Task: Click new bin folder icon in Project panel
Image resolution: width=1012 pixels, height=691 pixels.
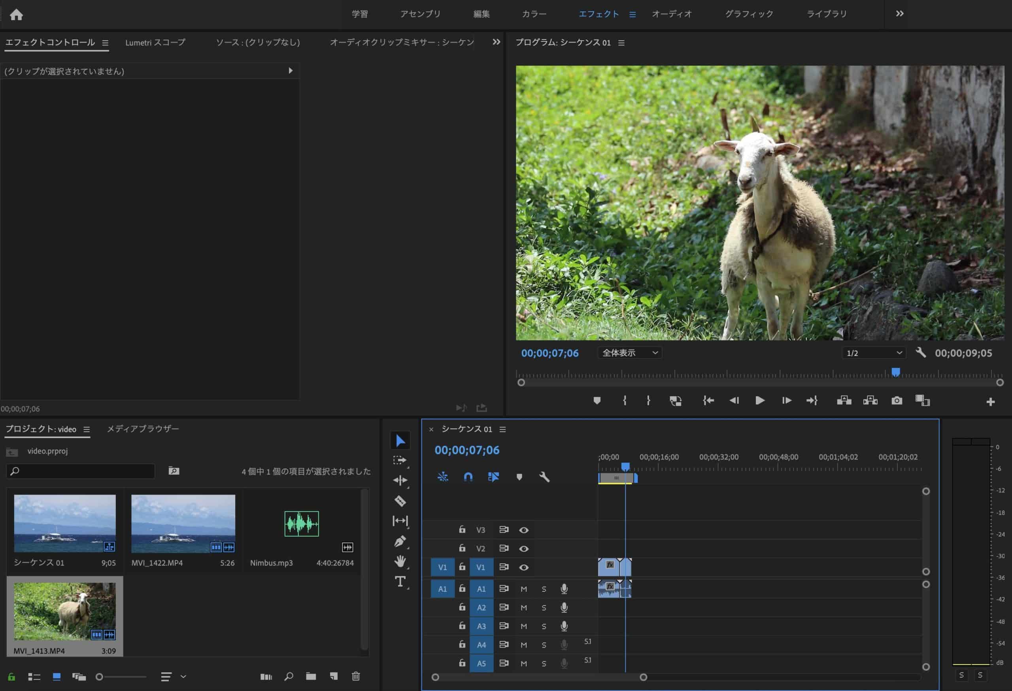Action: [311, 676]
